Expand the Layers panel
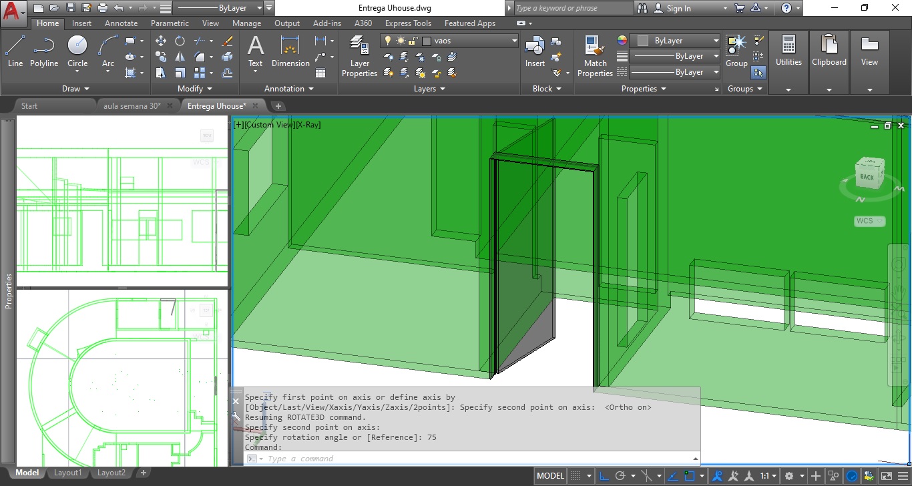912x486 pixels. pos(429,89)
